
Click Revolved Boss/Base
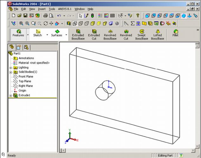click(110, 35)
